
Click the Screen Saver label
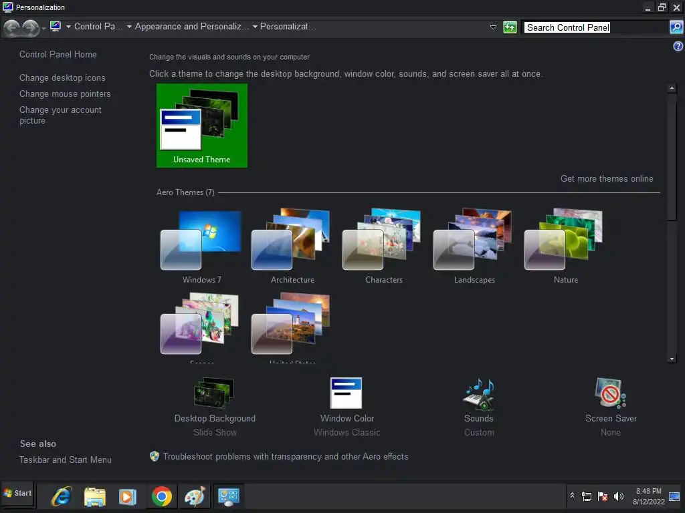[611, 419]
